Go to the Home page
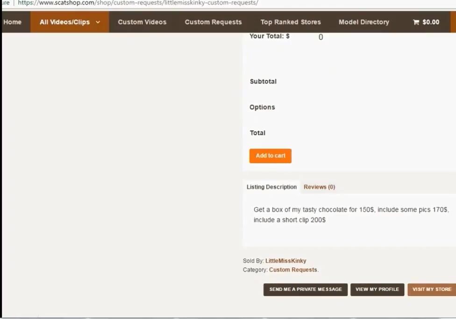 point(13,22)
